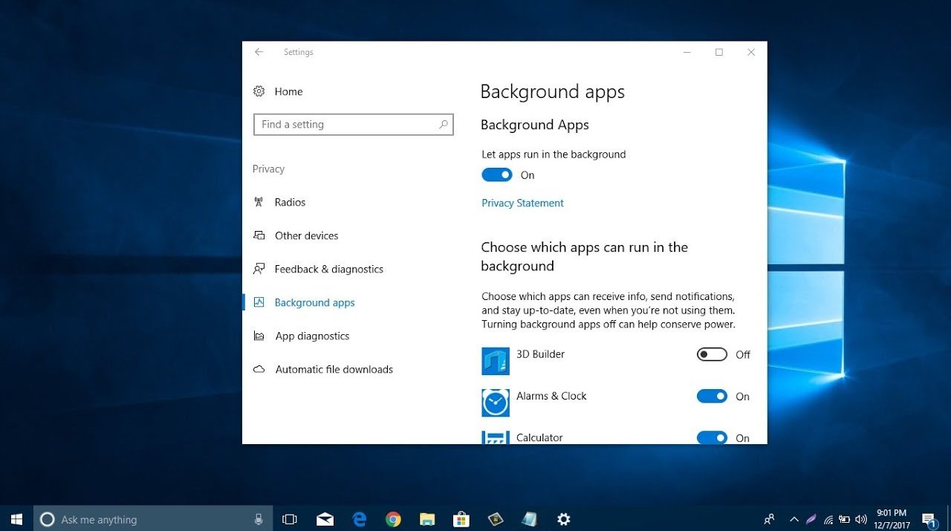The width and height of the screenshot is (951, 531).
Task: Click the Alarms & Clock app icon
Action: coord(495,403)
